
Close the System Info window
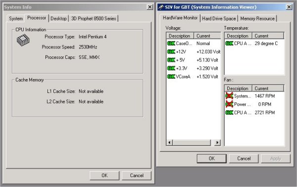(x=150, y=7)
